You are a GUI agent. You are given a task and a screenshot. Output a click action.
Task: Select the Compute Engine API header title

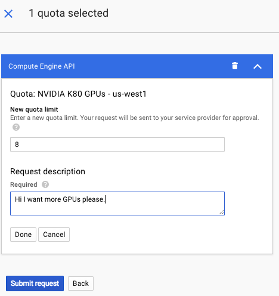[42, 66]
